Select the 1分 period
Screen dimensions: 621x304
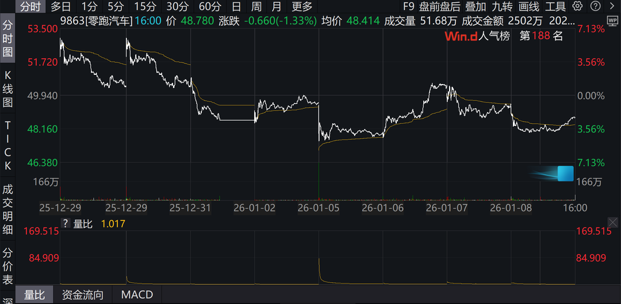[x=89, y=6]
